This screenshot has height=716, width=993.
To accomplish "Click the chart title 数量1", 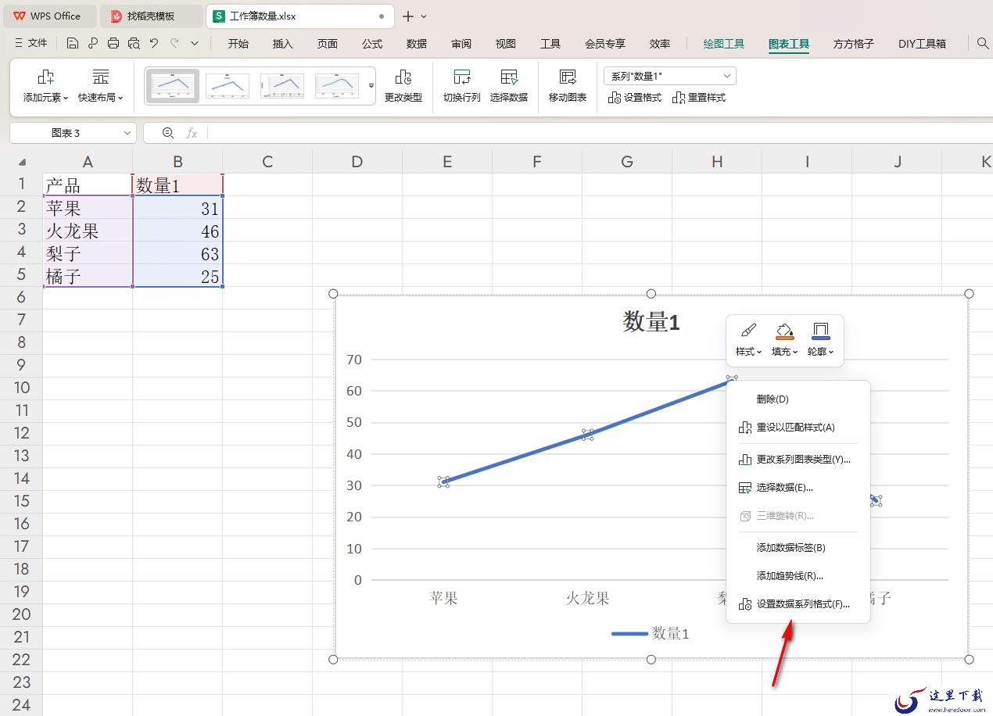I will click(651, 322).
